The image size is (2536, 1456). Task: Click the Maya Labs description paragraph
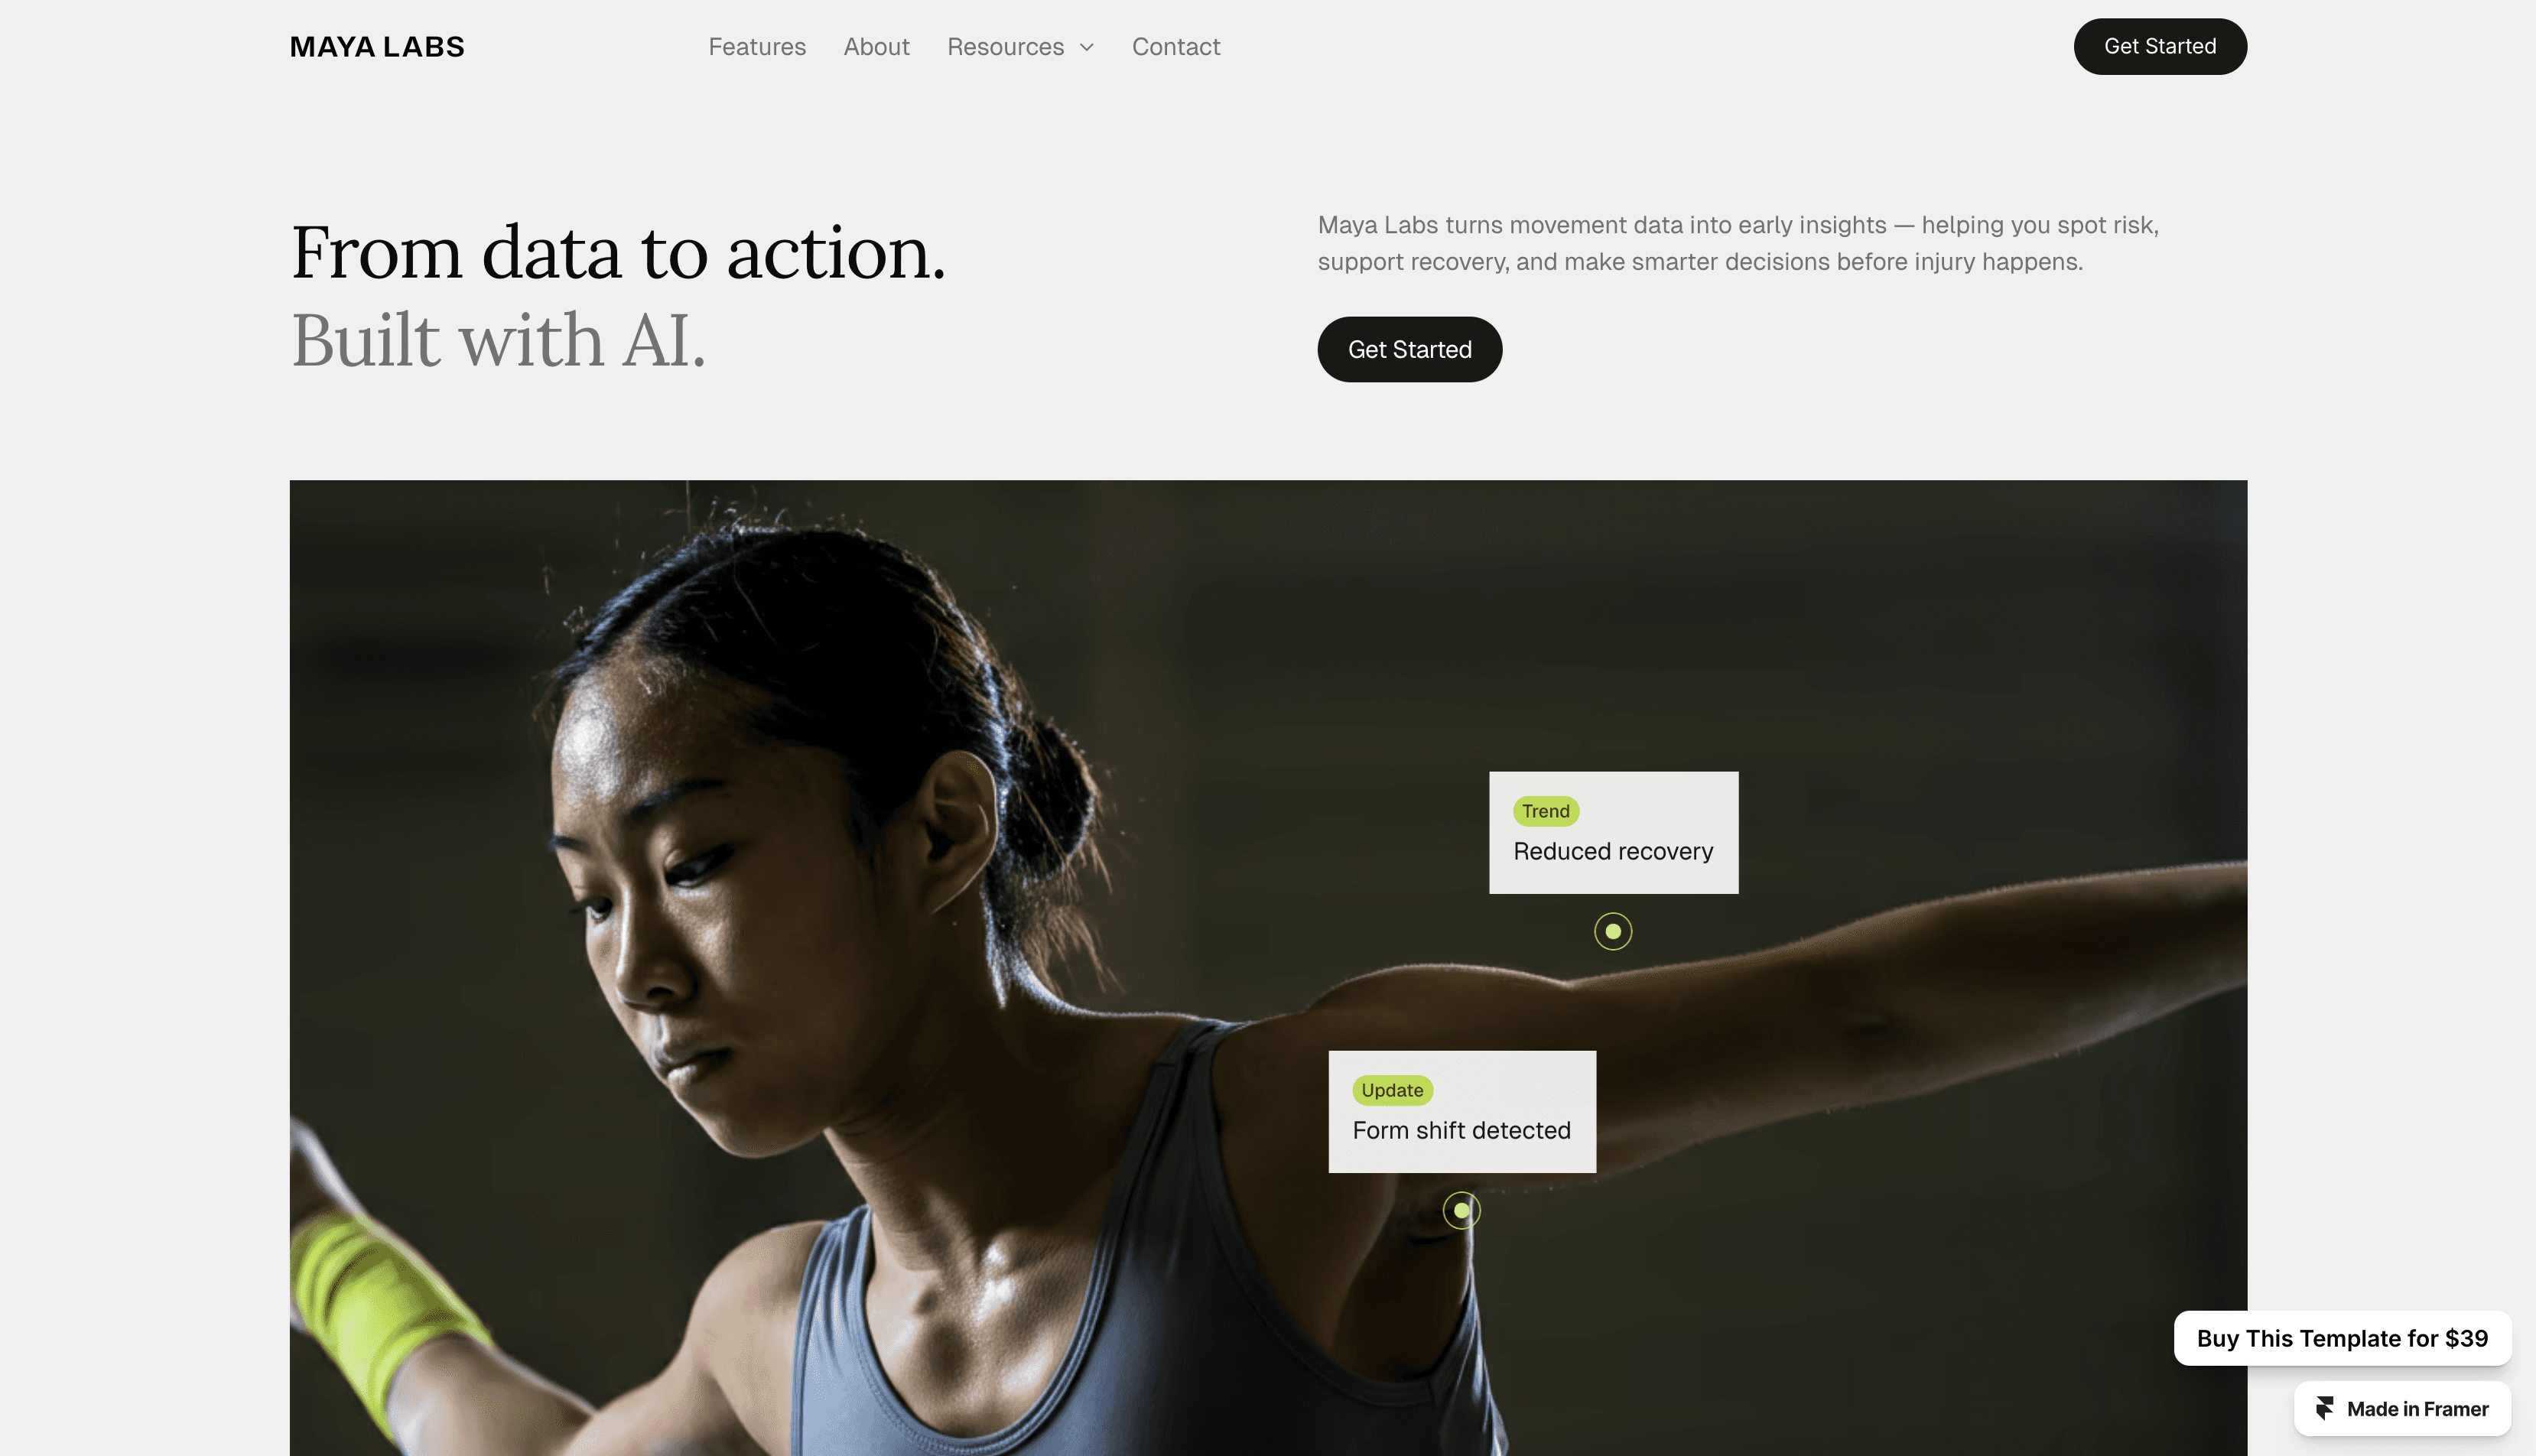point(1738,243)
